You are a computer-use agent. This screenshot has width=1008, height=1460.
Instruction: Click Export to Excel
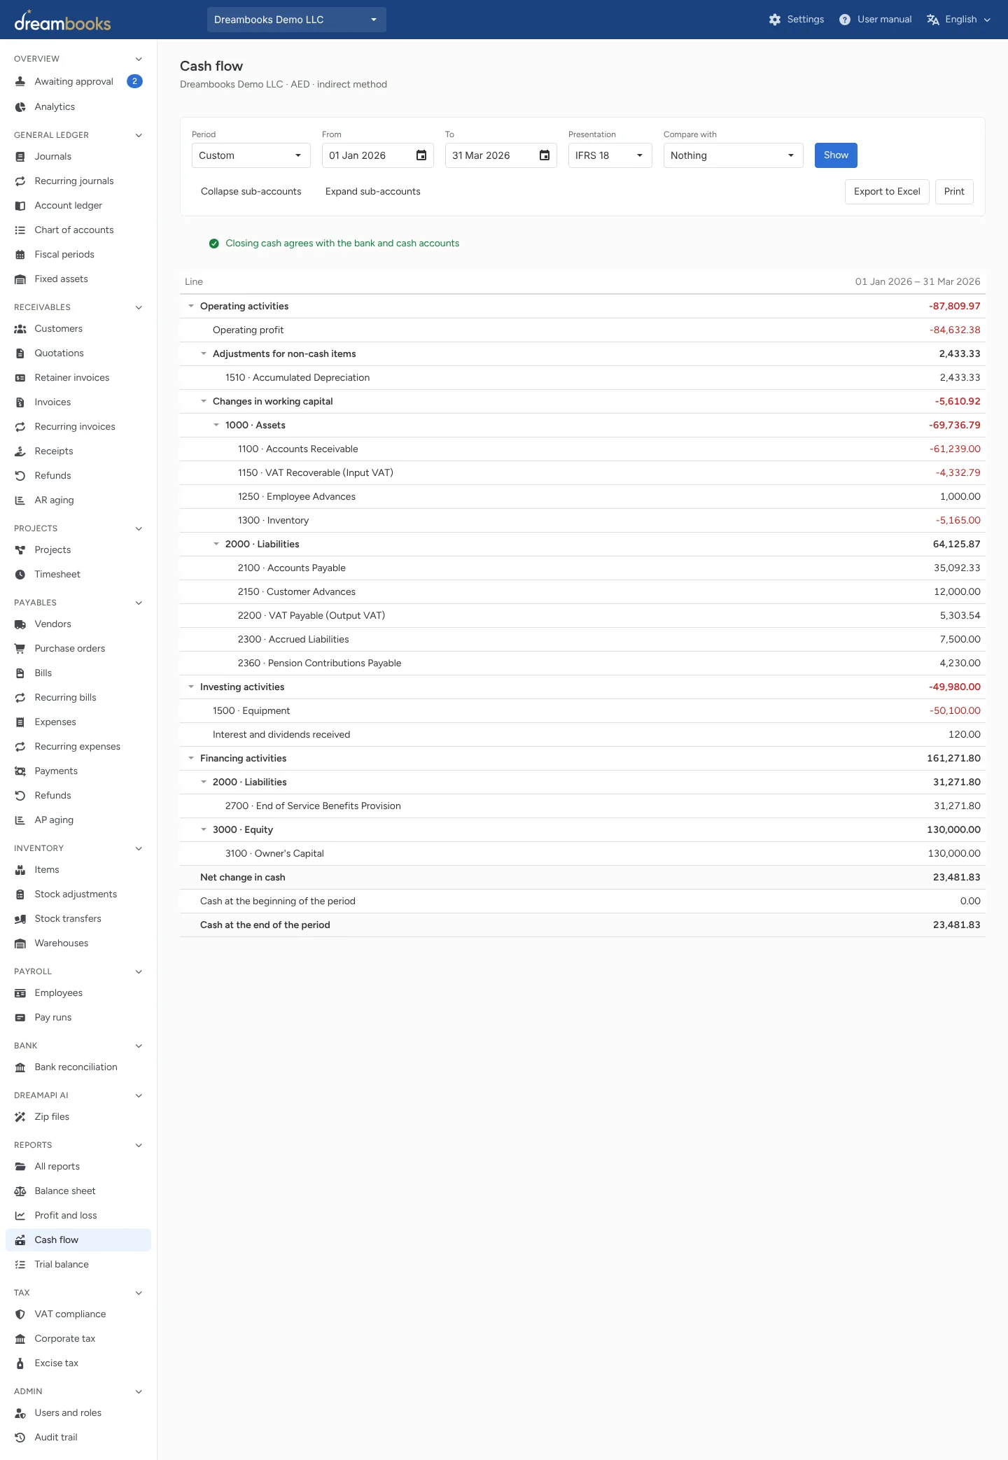(887, 192)
